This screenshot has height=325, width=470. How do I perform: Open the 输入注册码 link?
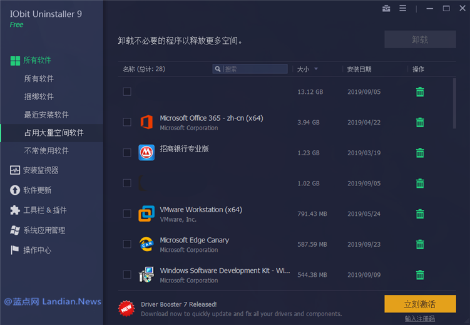(420, 319)
